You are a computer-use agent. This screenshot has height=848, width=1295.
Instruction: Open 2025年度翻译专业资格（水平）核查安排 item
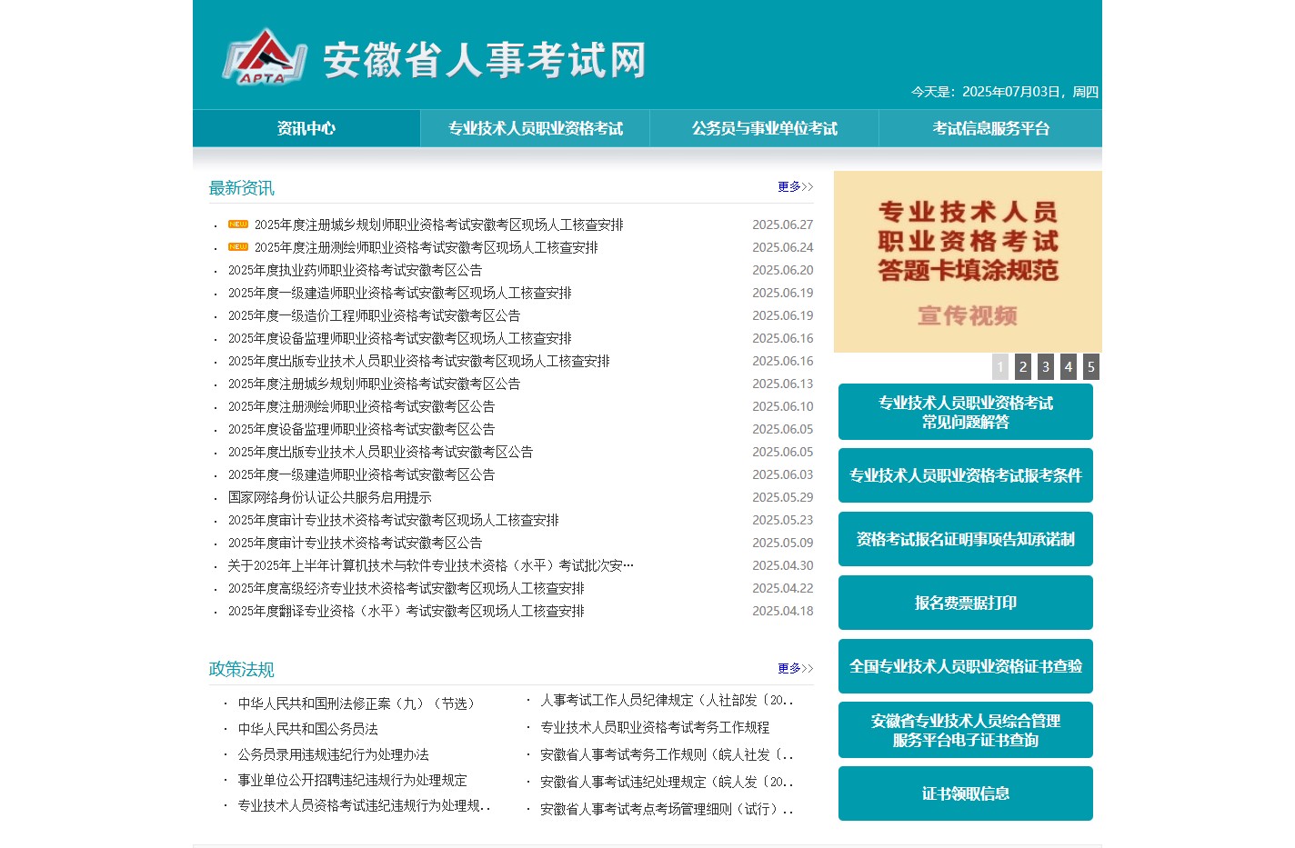(x=406, y=611)
